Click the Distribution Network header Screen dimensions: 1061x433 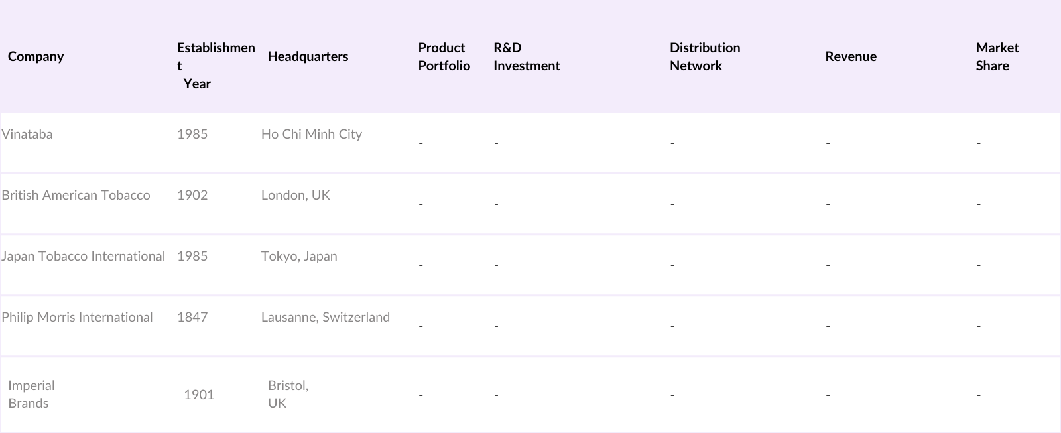705,56
